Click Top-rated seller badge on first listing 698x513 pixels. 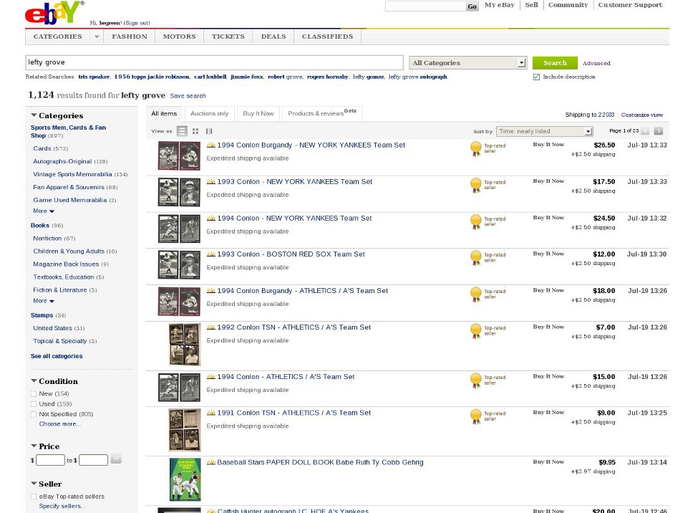tap(475, 148)
